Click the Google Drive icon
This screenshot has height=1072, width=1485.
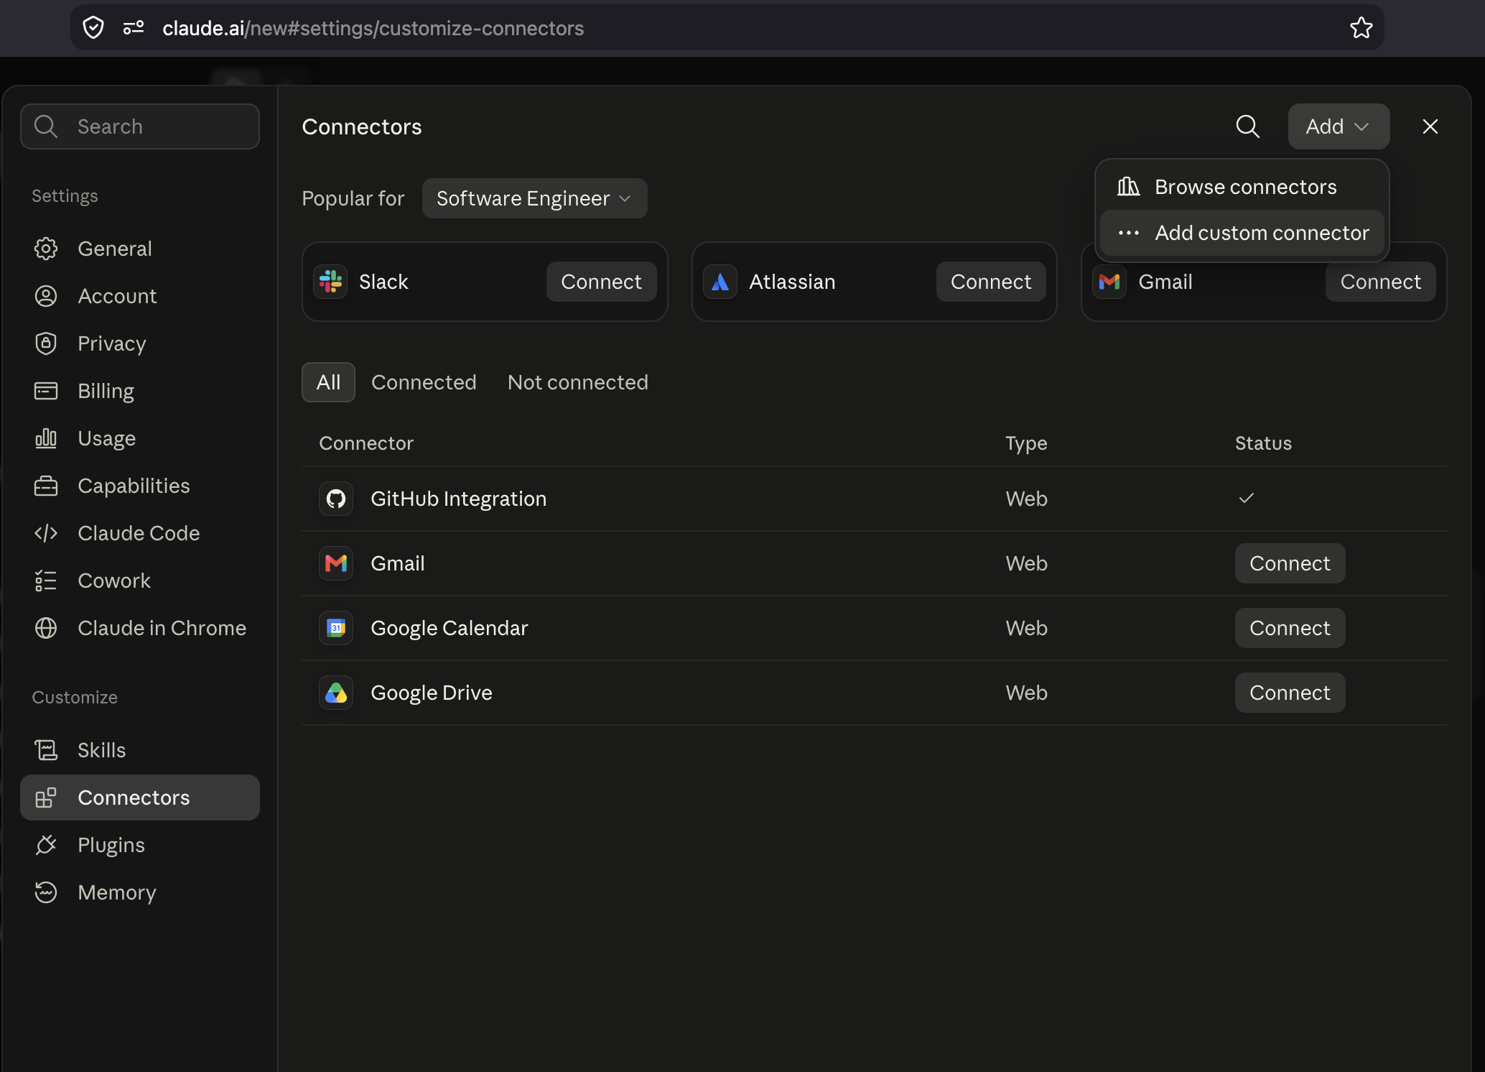click(336, 693)
